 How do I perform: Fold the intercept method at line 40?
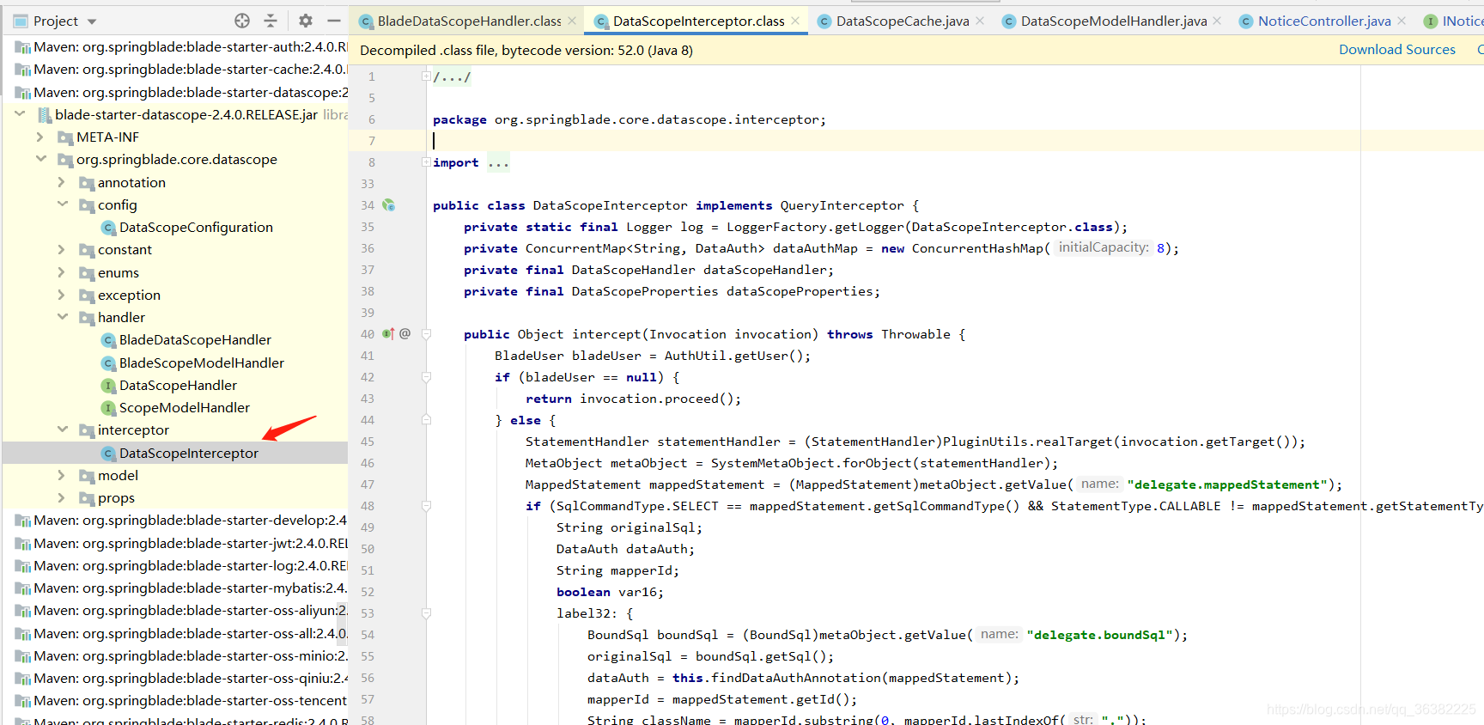click(426, 334)
